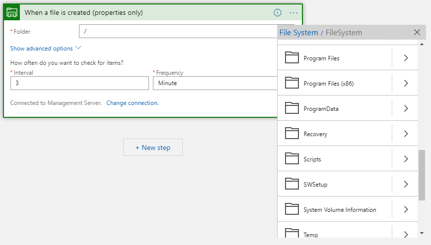Open the ellipsis menu on trigger card
Viewport: 431px width, 245px height.
tap(293, 12)
